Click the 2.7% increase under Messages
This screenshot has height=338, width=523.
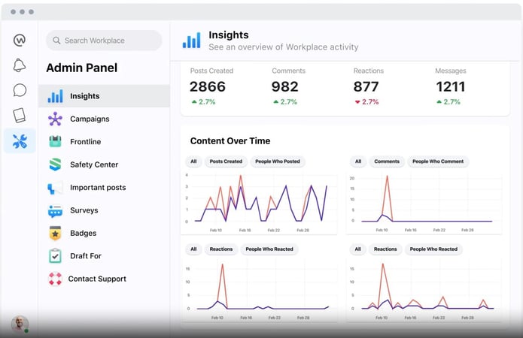tap(449, 102)
